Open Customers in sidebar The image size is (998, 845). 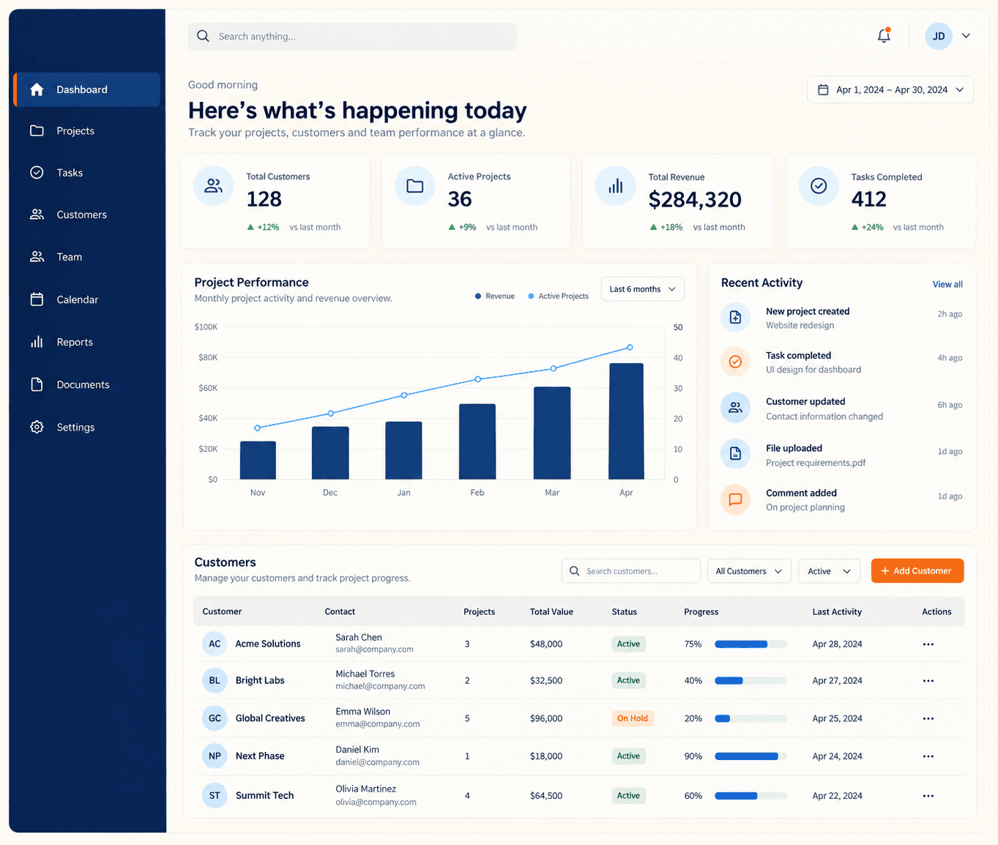86,215
